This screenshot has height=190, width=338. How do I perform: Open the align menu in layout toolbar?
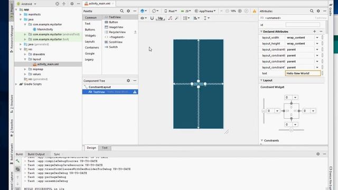tap(196, 18)
